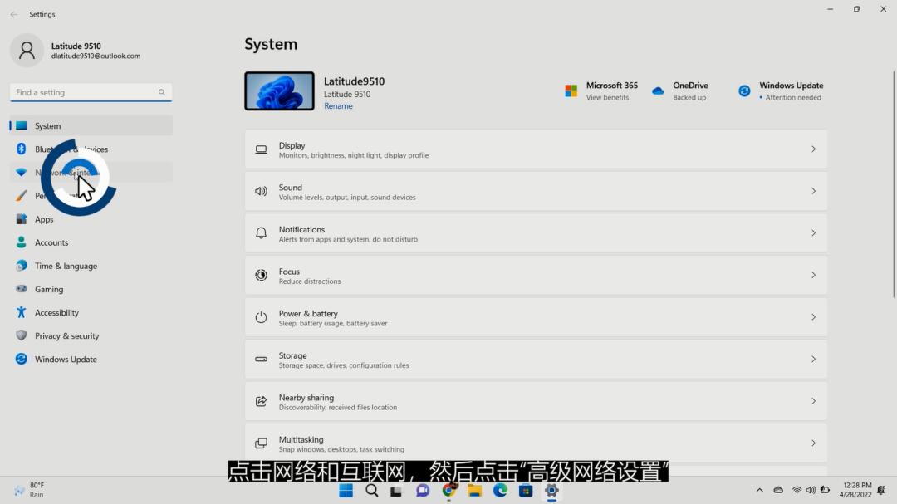Click the Rename link under Latitude9510
Screen dimensions: 897x504
click(x=338, y=105)
